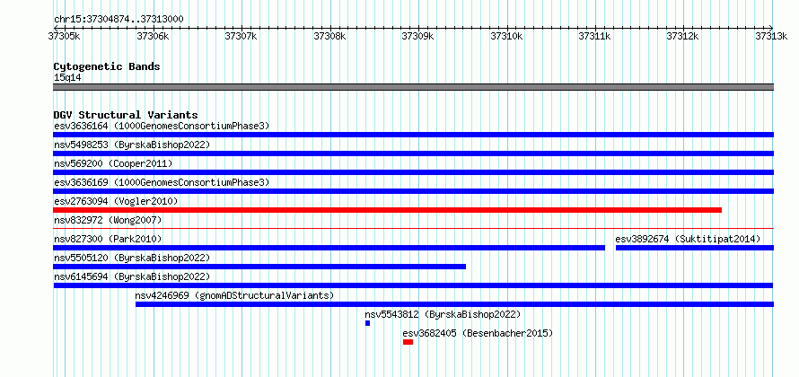This screenshot has width=799, height=377.
Task: Click the esv3636169 variant label
Action: [162, 182]
